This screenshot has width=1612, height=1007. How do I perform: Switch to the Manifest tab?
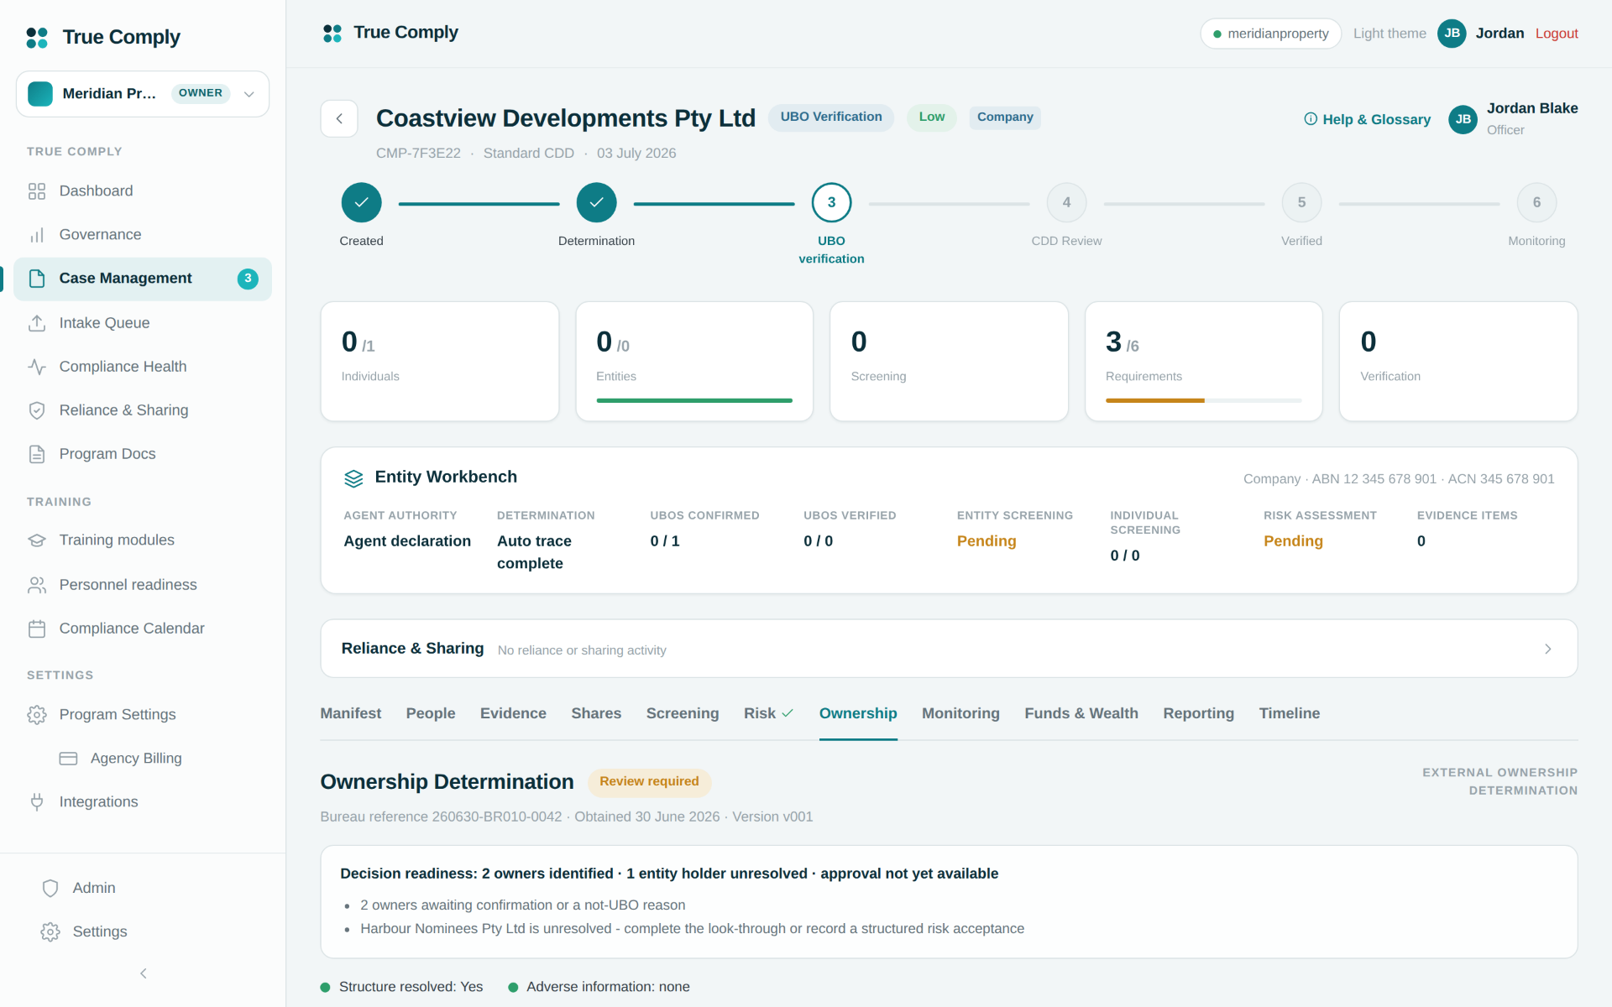tap(351, 713)
